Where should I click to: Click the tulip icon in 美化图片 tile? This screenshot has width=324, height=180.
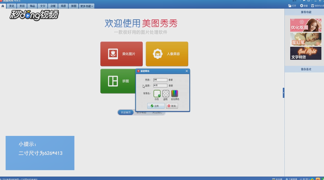[x=113, y=54]
